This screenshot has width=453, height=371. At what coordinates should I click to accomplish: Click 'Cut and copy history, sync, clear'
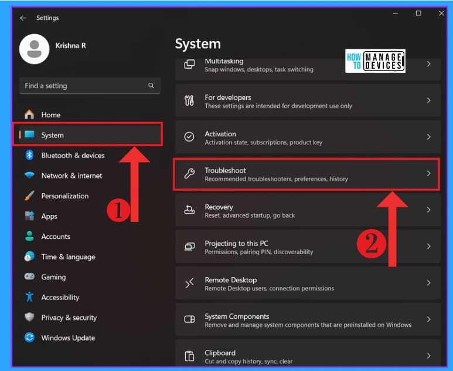click(248, 362)
